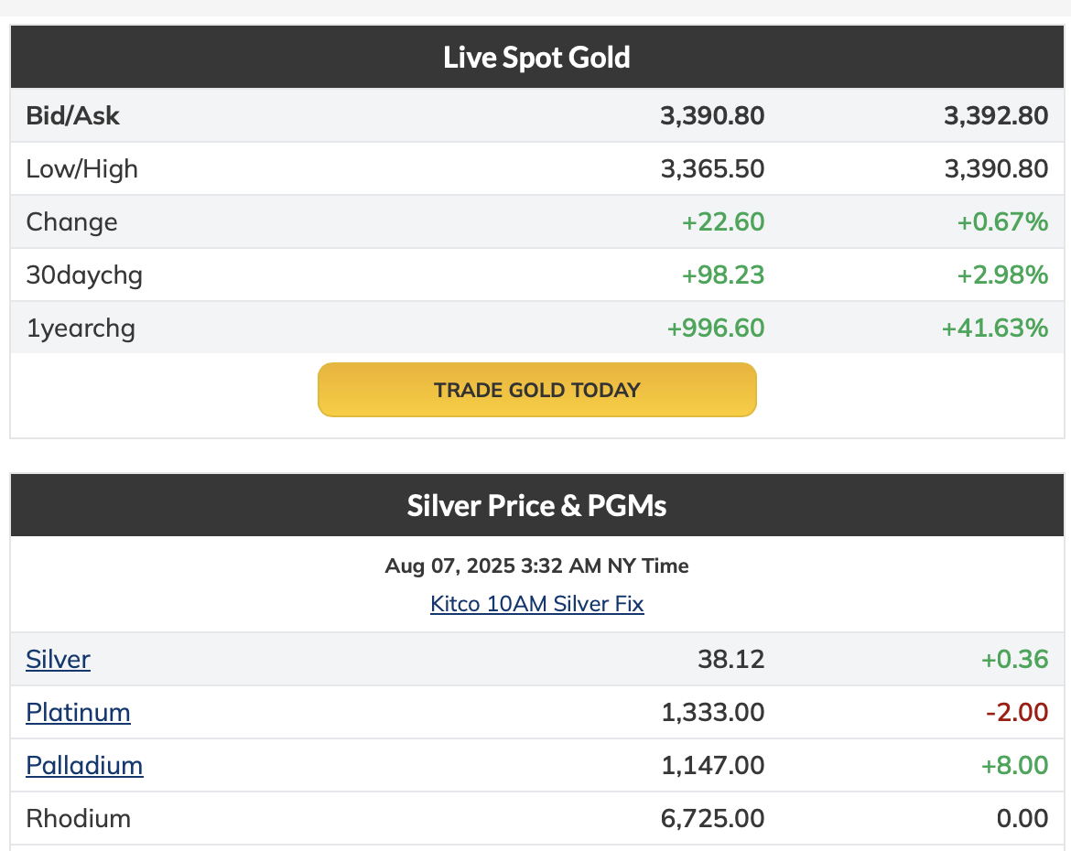Open the Silver price link

[x=58, y=659]
